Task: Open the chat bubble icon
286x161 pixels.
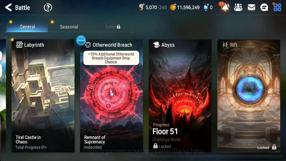Action: click(264, 8)
